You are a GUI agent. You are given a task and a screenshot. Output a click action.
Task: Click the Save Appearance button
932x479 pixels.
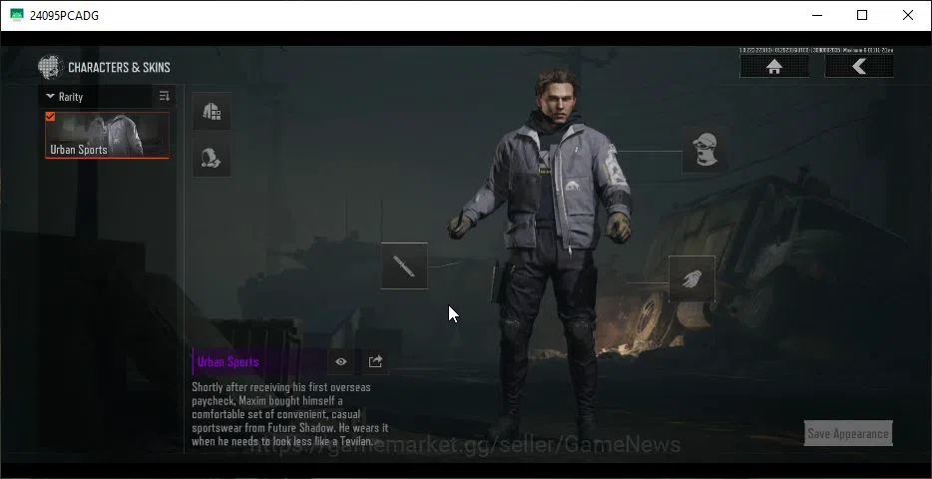[848, 433]
